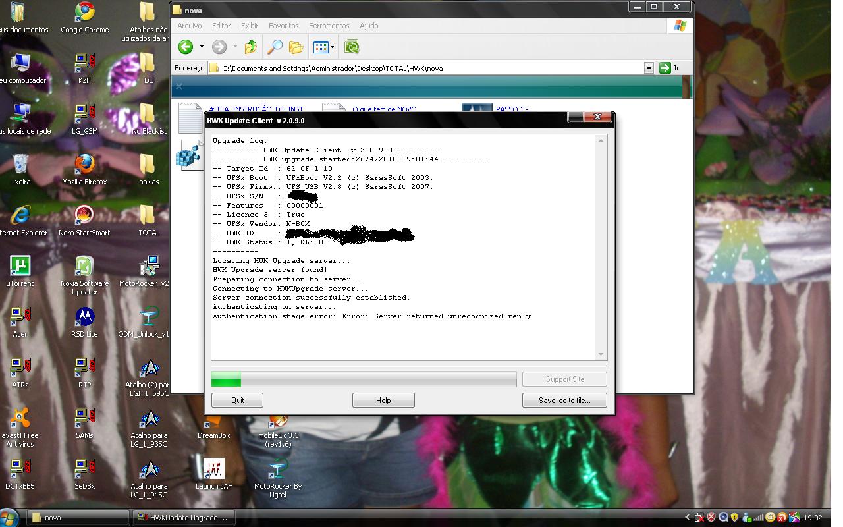Screen dimensions: 843x527
Task: Open Motorola RSD Lite shortcut
Action: pyautogui.click(x=84, y=321)
